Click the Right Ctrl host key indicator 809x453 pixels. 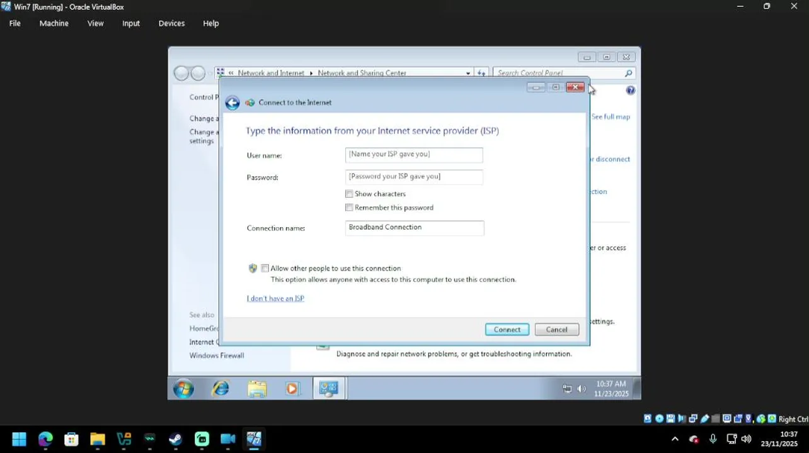pos(793,419)
